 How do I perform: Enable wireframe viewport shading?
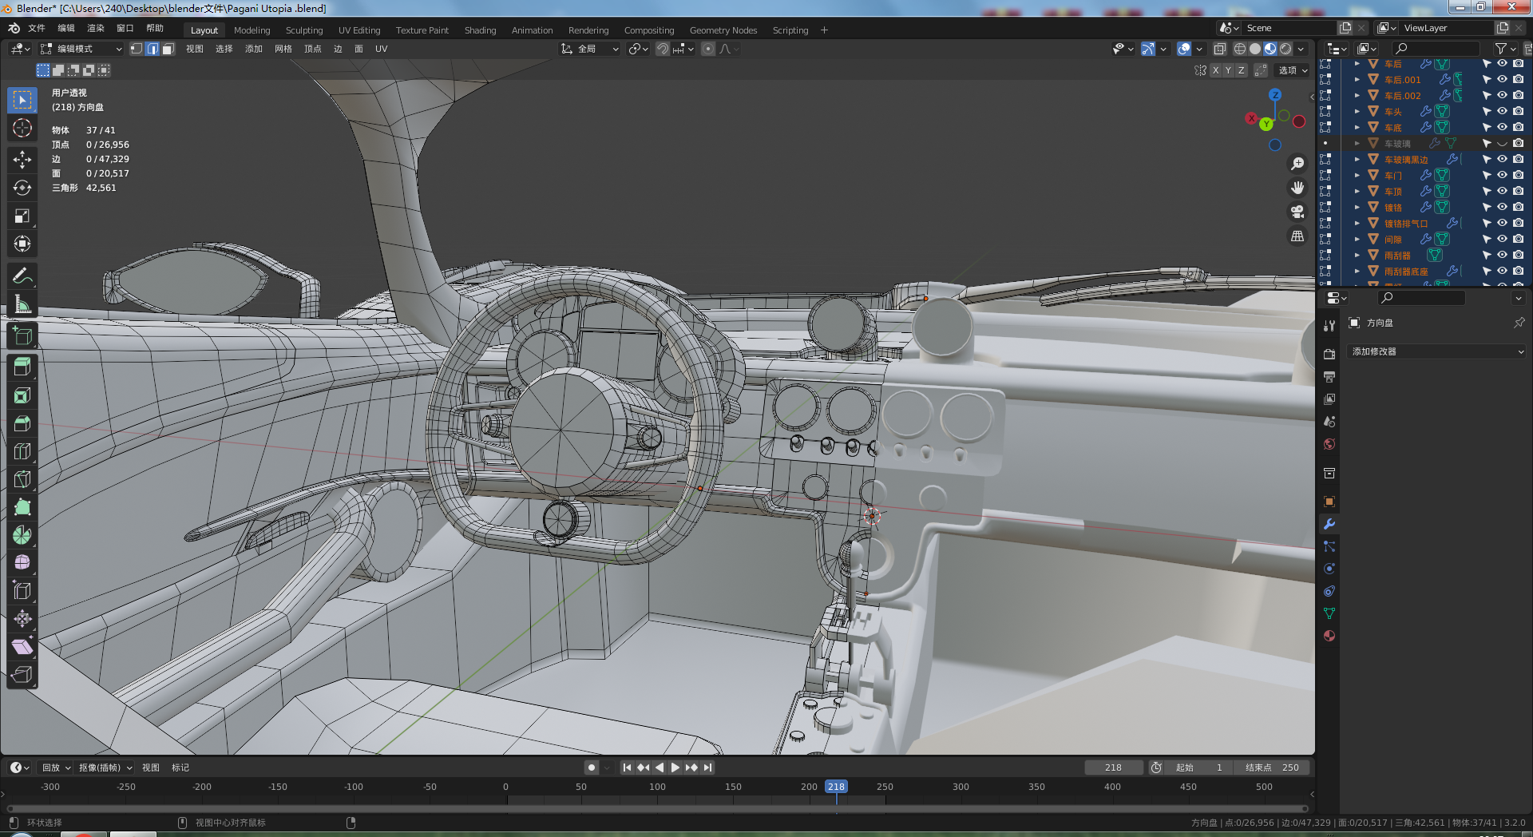(1240, 49)
